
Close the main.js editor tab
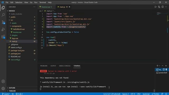point(69,7)
